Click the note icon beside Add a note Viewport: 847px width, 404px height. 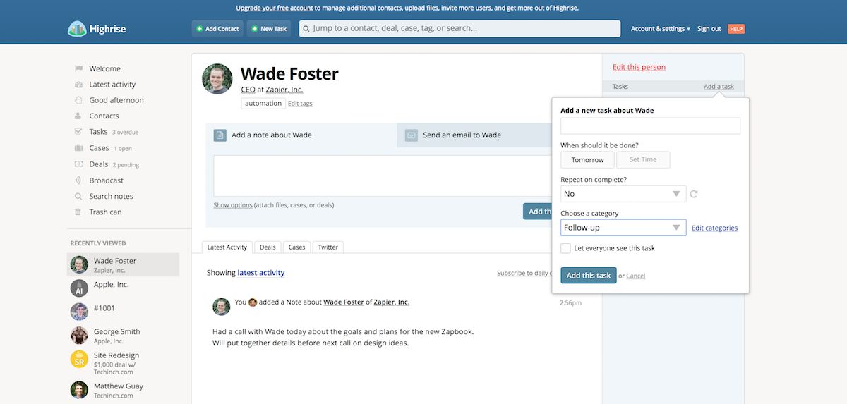[x=220, y=135]
